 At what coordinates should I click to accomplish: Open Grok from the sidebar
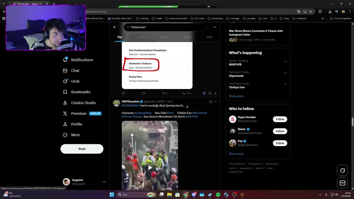(71, 81)
